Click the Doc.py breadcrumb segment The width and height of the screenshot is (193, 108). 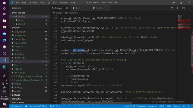coord(59,13)
